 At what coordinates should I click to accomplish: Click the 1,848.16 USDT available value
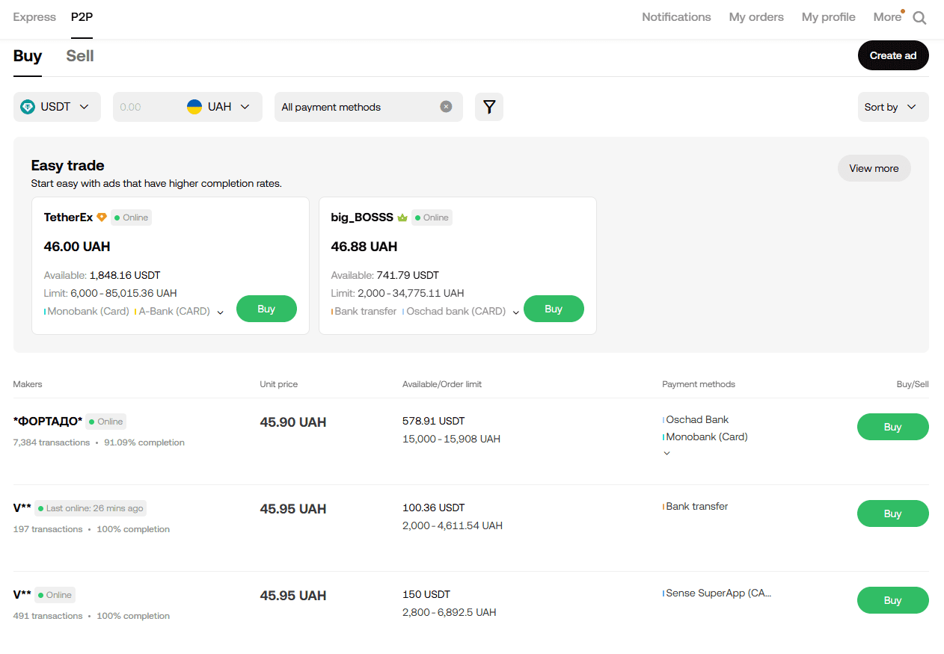[x=125, y=275]
